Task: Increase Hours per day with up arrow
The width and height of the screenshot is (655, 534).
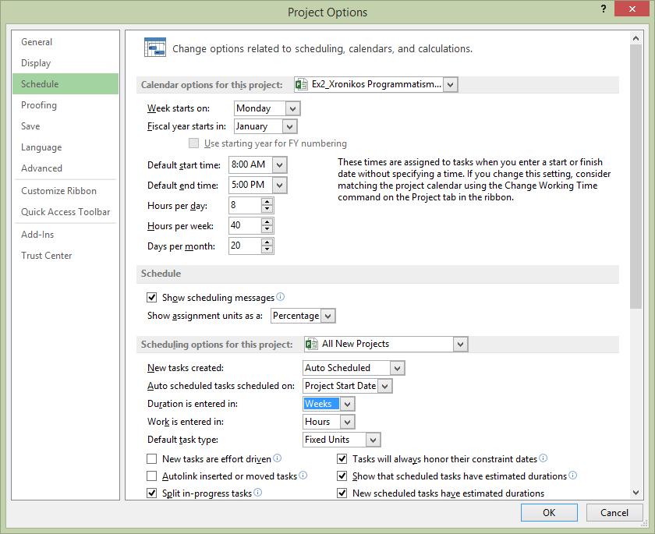Action: click(x=267, y=202)
